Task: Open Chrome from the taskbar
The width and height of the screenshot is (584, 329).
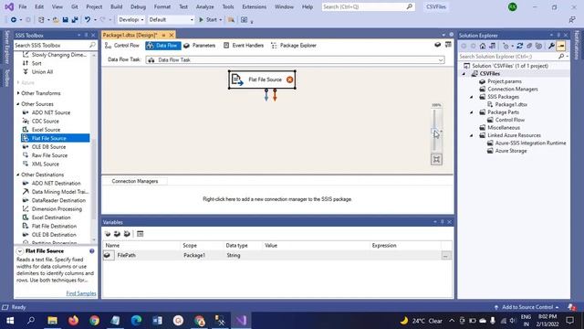Action: click(94, 321)
